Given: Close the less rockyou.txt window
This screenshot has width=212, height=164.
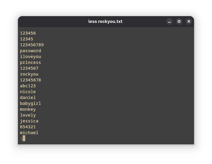Looking at the screenshot, I should (189, 21).
